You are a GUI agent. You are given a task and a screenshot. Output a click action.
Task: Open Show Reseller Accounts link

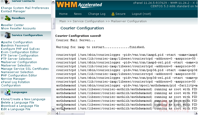coord(18,28)
